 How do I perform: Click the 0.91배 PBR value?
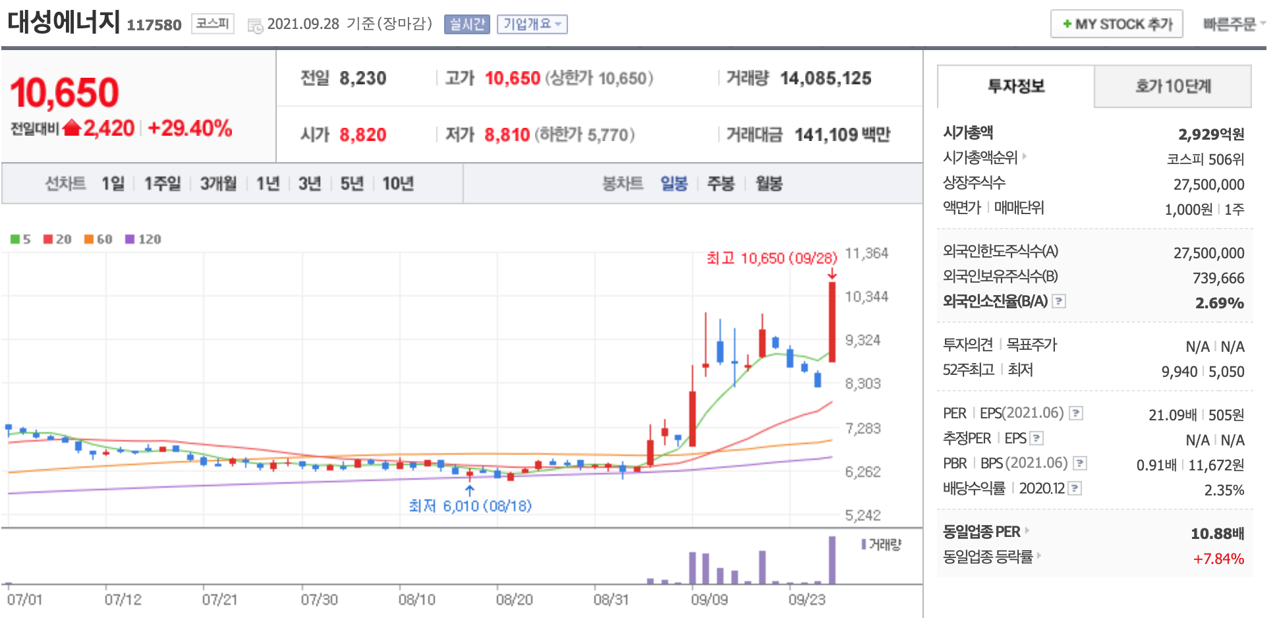[x=1156, y=465]
